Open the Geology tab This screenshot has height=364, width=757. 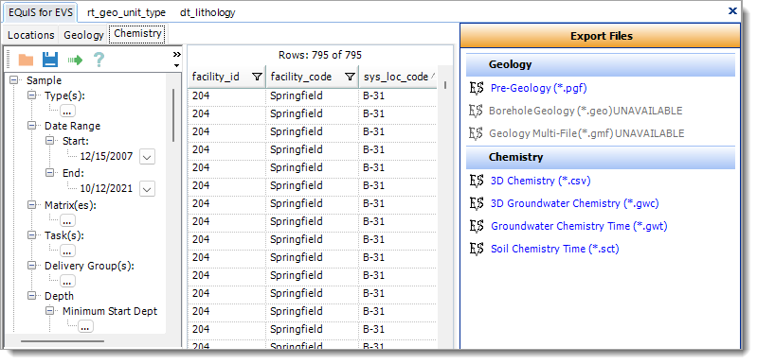click(x=83, y=35)
